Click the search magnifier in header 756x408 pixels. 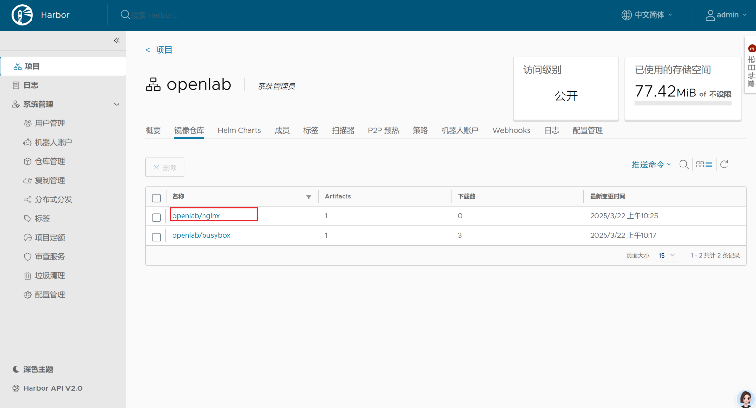125,15
